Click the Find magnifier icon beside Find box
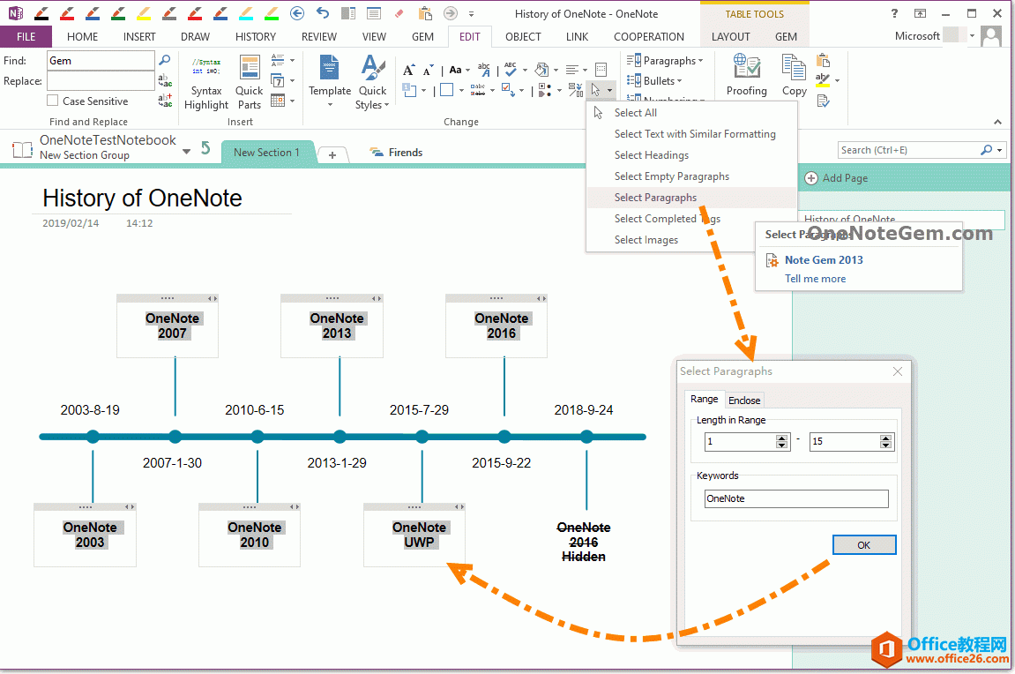 [165, 60]
